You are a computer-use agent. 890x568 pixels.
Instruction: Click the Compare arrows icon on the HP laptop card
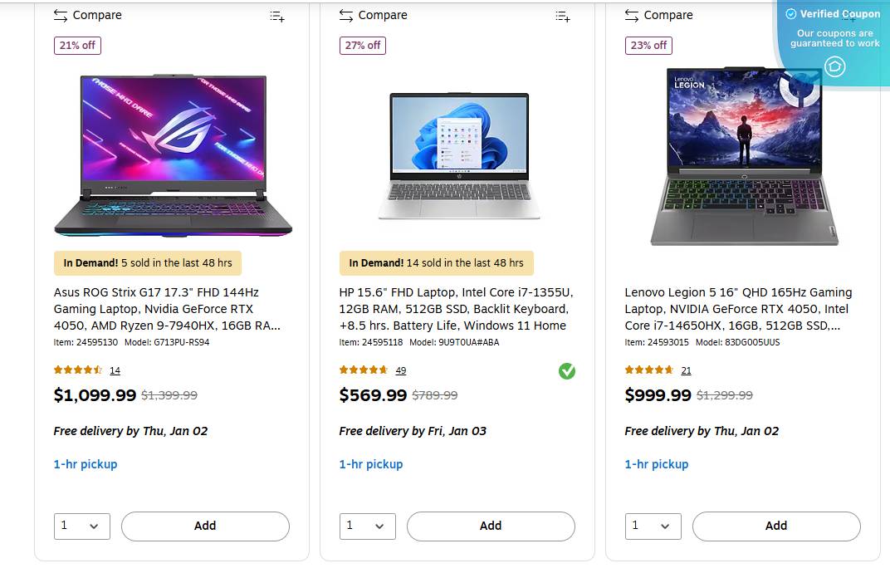coord(345,15)
